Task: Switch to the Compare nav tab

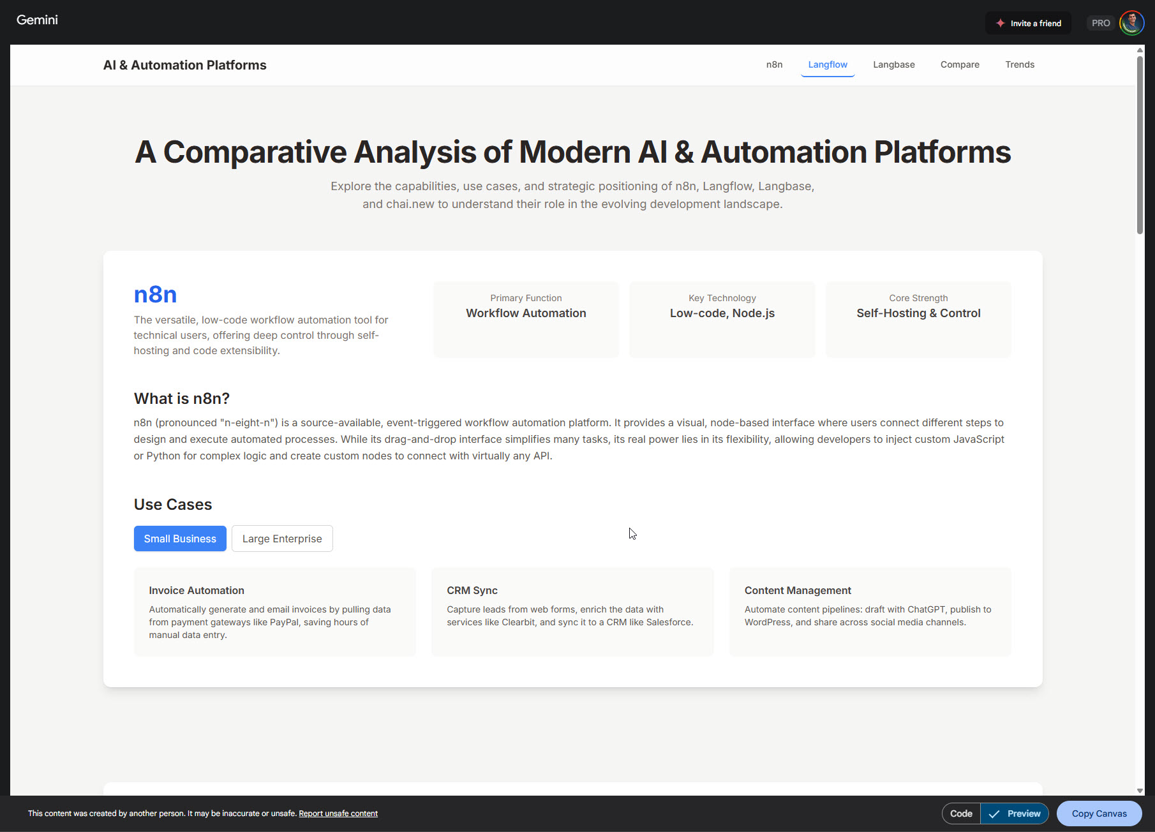Action: (960, 64)
